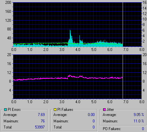The width and height of the screenshot is (147, 132).
Task: Click the PI Errors group label
Action: [14, 110]
